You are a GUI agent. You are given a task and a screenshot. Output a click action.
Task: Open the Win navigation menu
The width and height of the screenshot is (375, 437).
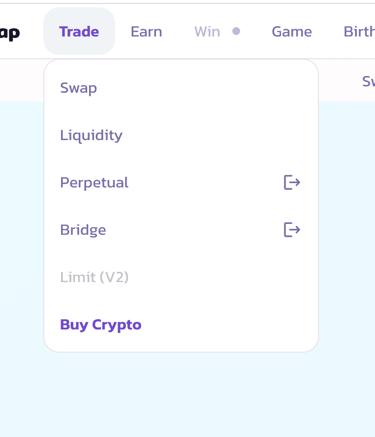click(207, 32)
